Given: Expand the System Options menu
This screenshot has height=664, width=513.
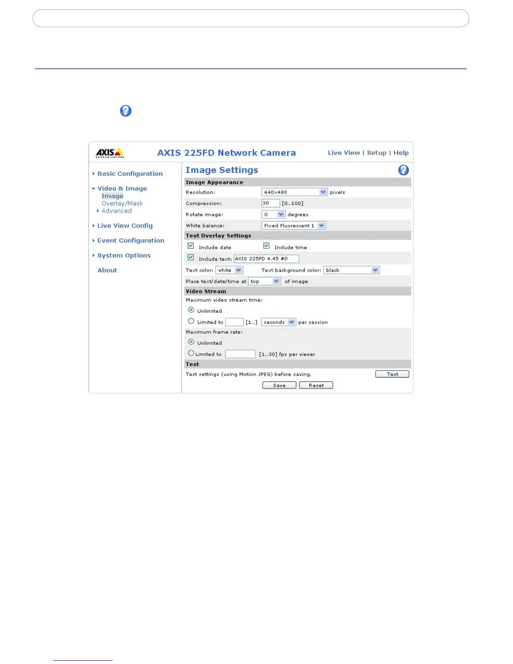Looking at the screenshot, I should pyautogui.click(x=124, y=255).
